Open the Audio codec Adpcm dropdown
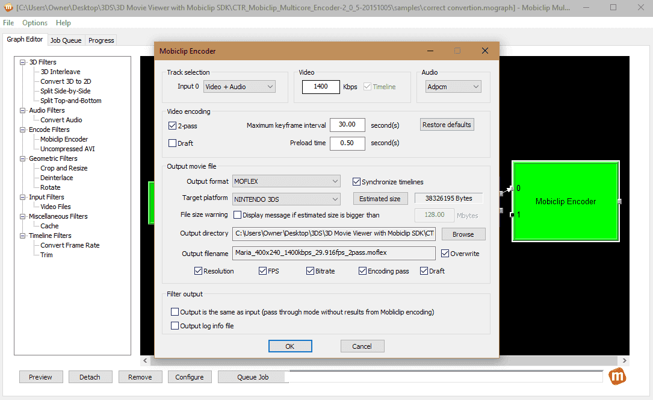 click(453, 87)
